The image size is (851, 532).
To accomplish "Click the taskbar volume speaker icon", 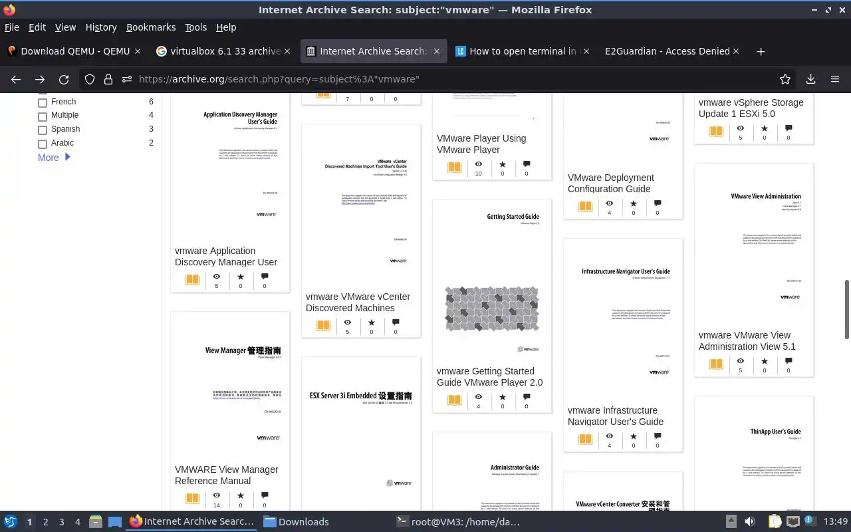I will [x=750, y=522].
